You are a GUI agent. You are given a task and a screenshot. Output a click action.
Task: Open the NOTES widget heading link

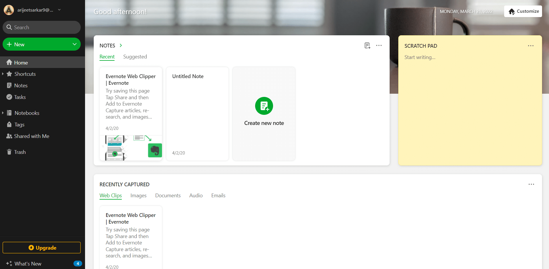[107, 46]
